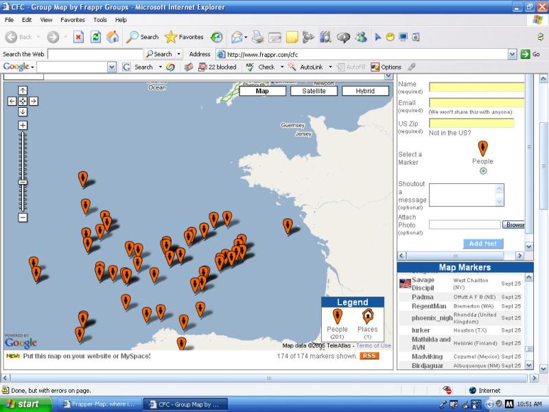Screen dimensions: 549x412
Task: Switch map to Satellite view
Action: 314,91
